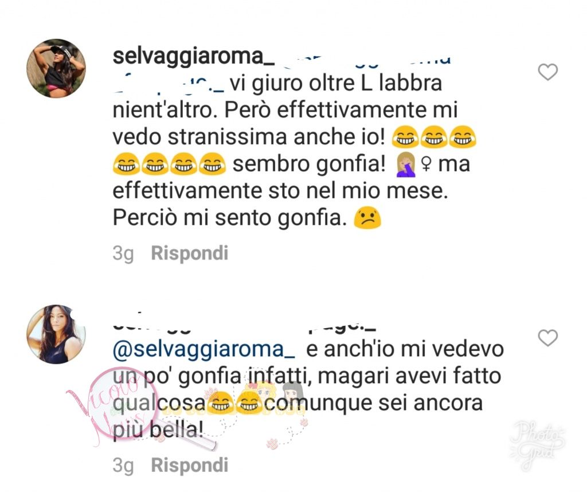Open the selvaggiaroma_ username profile
This screenshot has width=587, height=493.
pos(194,57)
